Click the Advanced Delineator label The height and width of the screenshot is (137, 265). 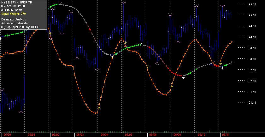(x=15, y=23)
